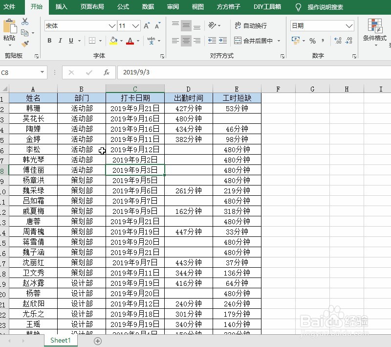The width and height of the screenshot is (391, 347).
Task: Select the Copy icon
Action: pyautogui.click(x=25, y=32)
